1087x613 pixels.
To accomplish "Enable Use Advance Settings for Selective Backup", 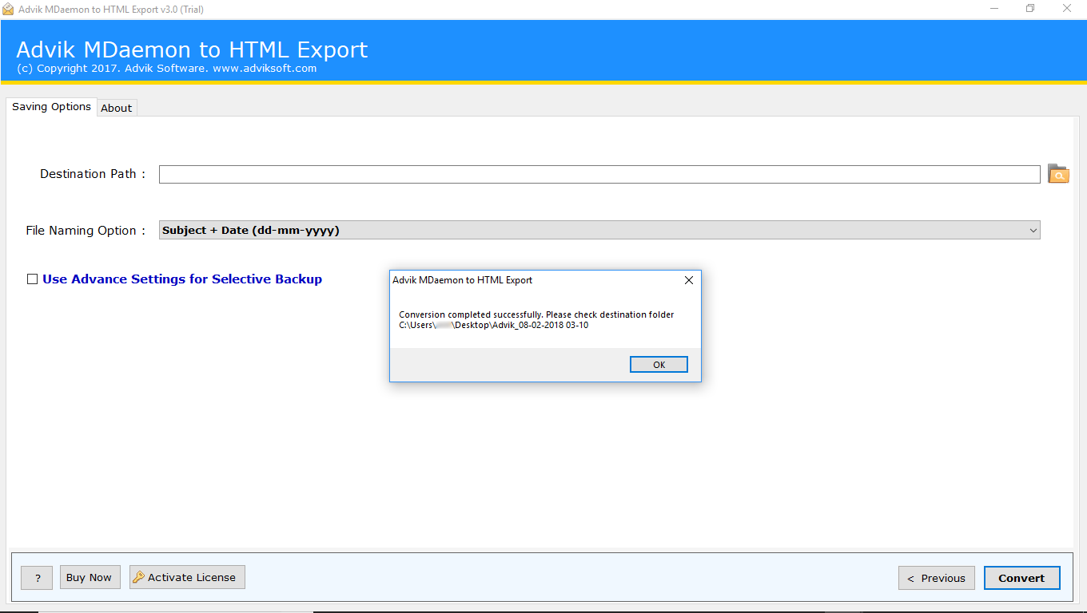I will tap(33, 279).
